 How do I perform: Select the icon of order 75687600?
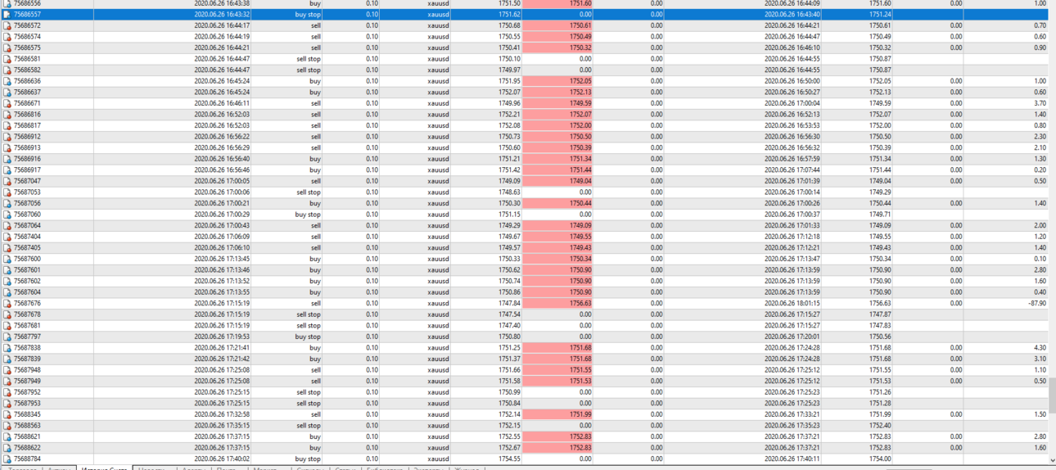coord(7,259)
